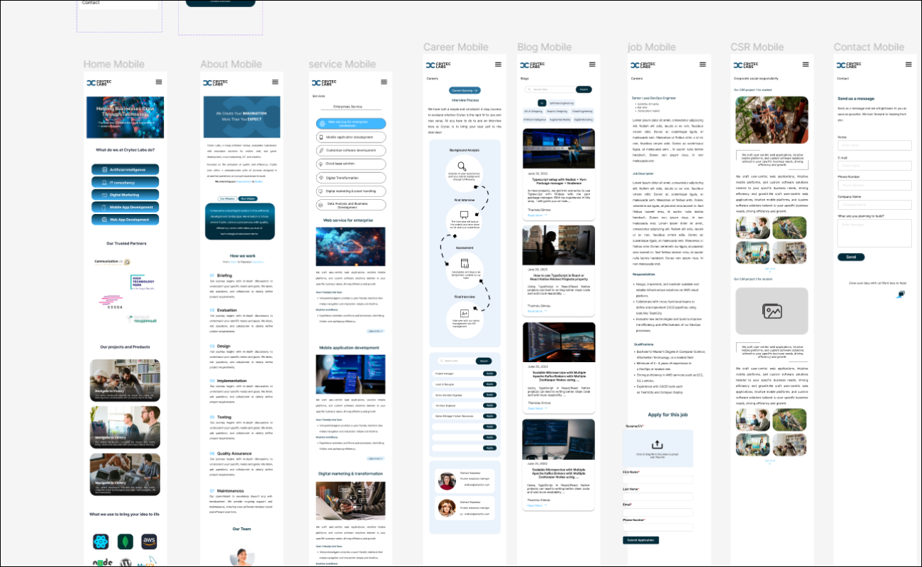Viewport: 922px width, 567px height.
Task: Click the Name input in Contact Mobile
Action: point(874,146)
